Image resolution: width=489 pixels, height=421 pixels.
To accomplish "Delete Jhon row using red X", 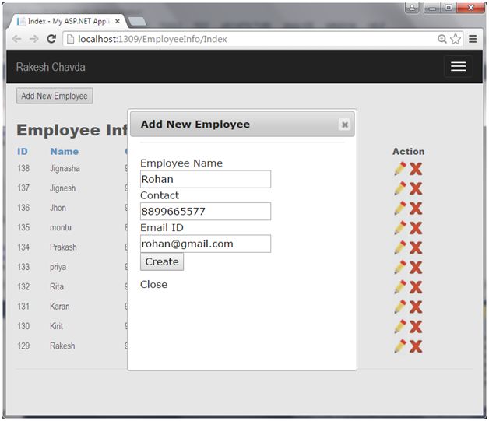I will pos(416,209).
